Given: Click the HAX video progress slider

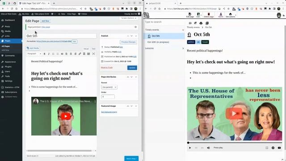Looking at the screenshot, I should tap(235, 143).
